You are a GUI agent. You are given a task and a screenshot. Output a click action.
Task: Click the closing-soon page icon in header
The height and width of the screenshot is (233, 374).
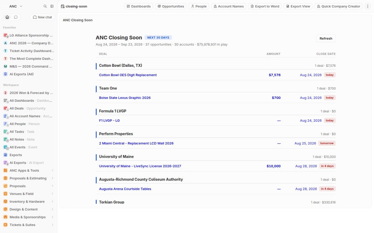coord(63,6)
